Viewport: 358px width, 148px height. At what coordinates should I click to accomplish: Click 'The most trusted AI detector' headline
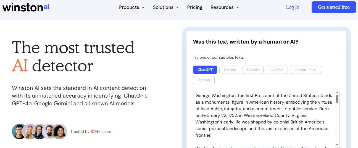click(x=73, y=56)
